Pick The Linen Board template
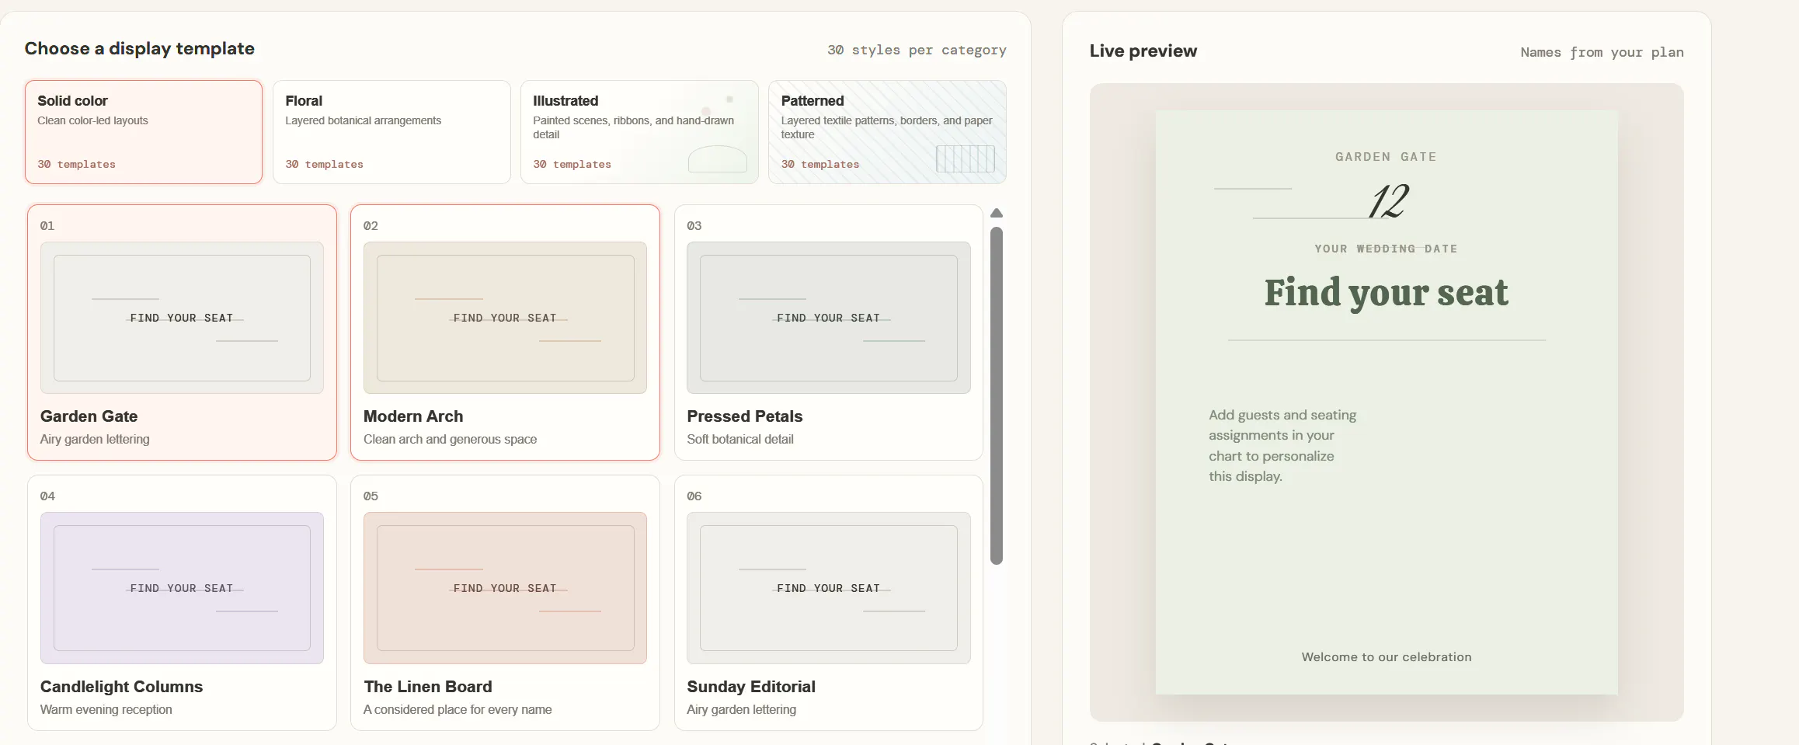This screenshot has height=745, width=1799. 505,603
